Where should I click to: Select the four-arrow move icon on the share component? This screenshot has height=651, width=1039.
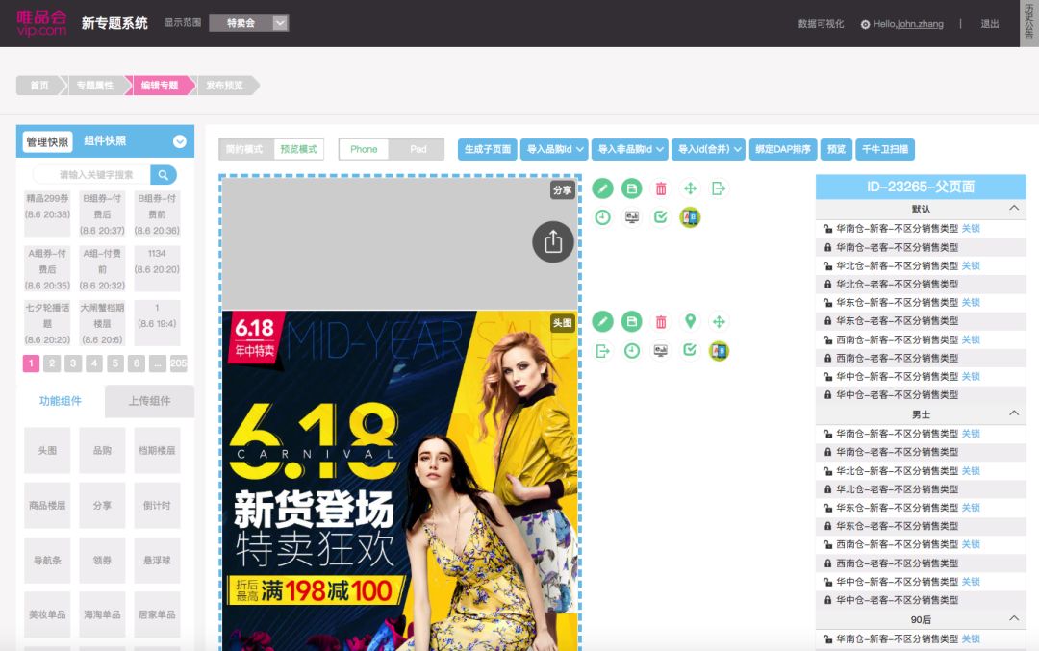[x=690, y=188]
